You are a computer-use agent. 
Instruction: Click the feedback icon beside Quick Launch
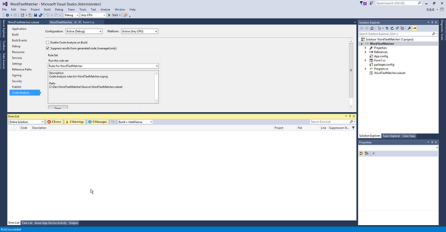pyautogui.click(x=372, y=3)
